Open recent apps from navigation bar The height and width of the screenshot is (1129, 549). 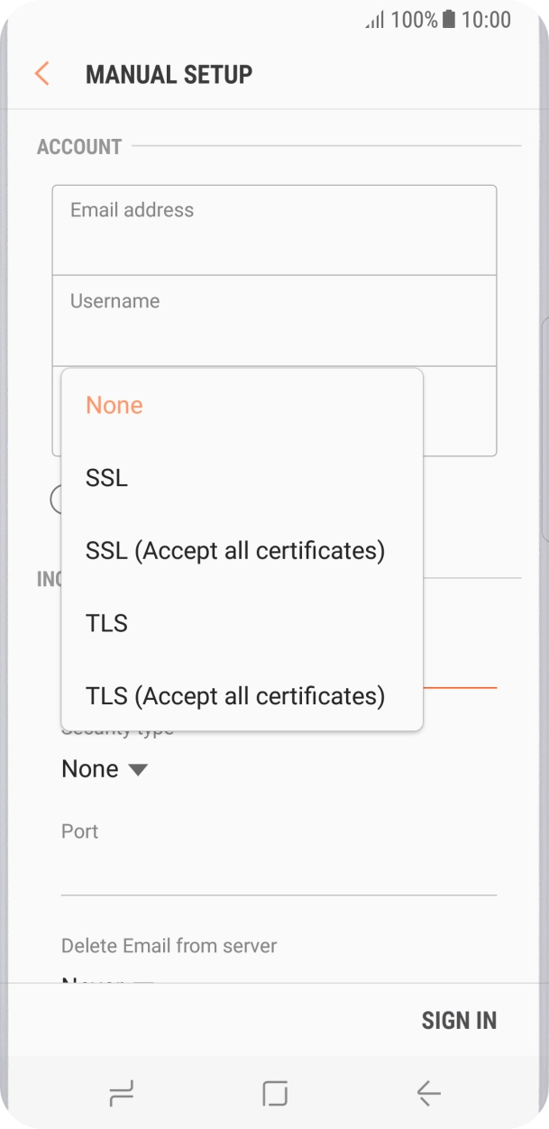[x=121, y=1094]
